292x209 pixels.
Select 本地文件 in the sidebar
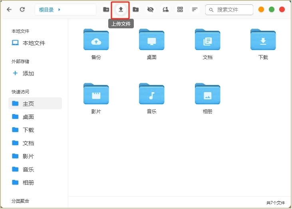[x=34, y=43]
